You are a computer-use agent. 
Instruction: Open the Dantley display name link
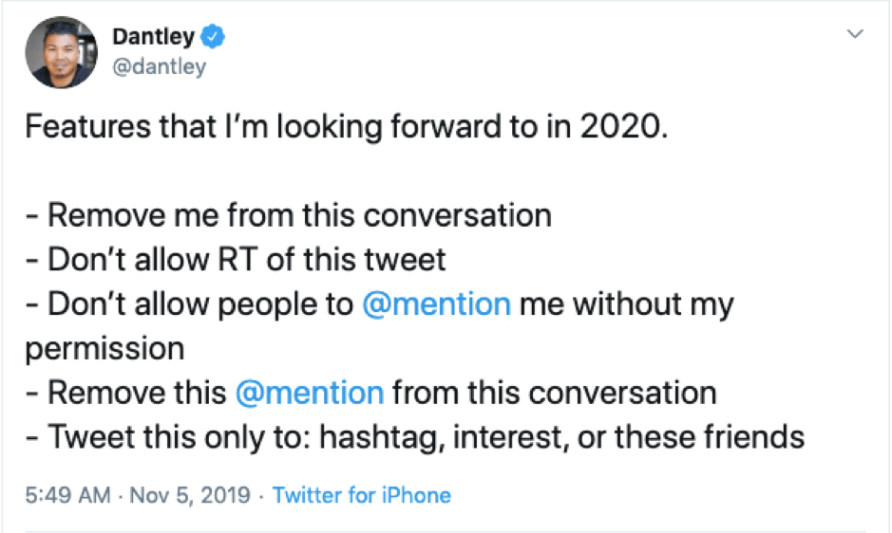click(x=153, y=37)
